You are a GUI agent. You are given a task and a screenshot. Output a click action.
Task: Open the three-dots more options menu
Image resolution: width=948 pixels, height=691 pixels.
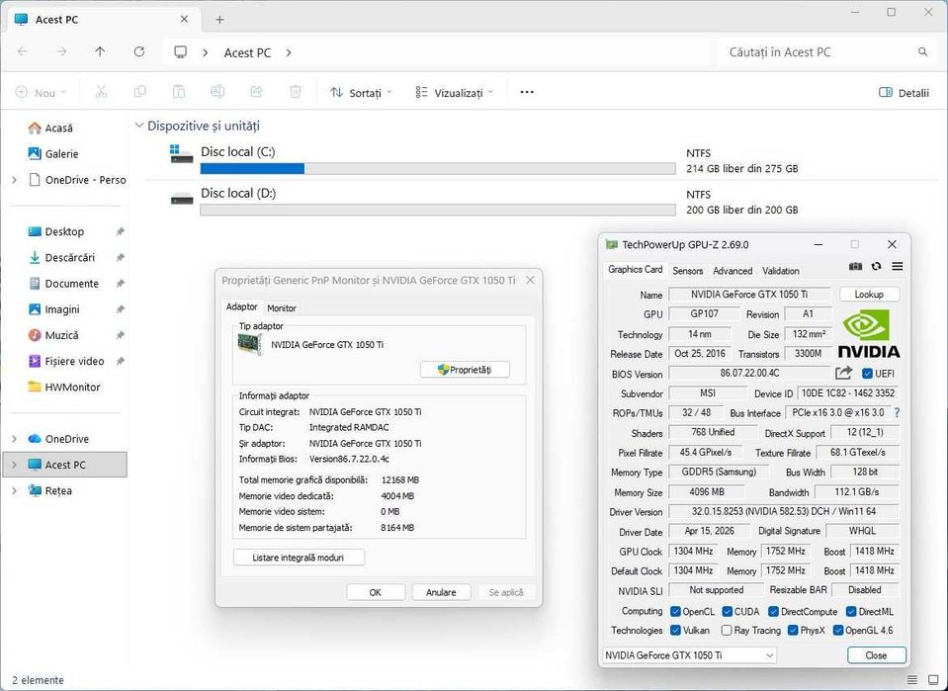click(527, 92)
